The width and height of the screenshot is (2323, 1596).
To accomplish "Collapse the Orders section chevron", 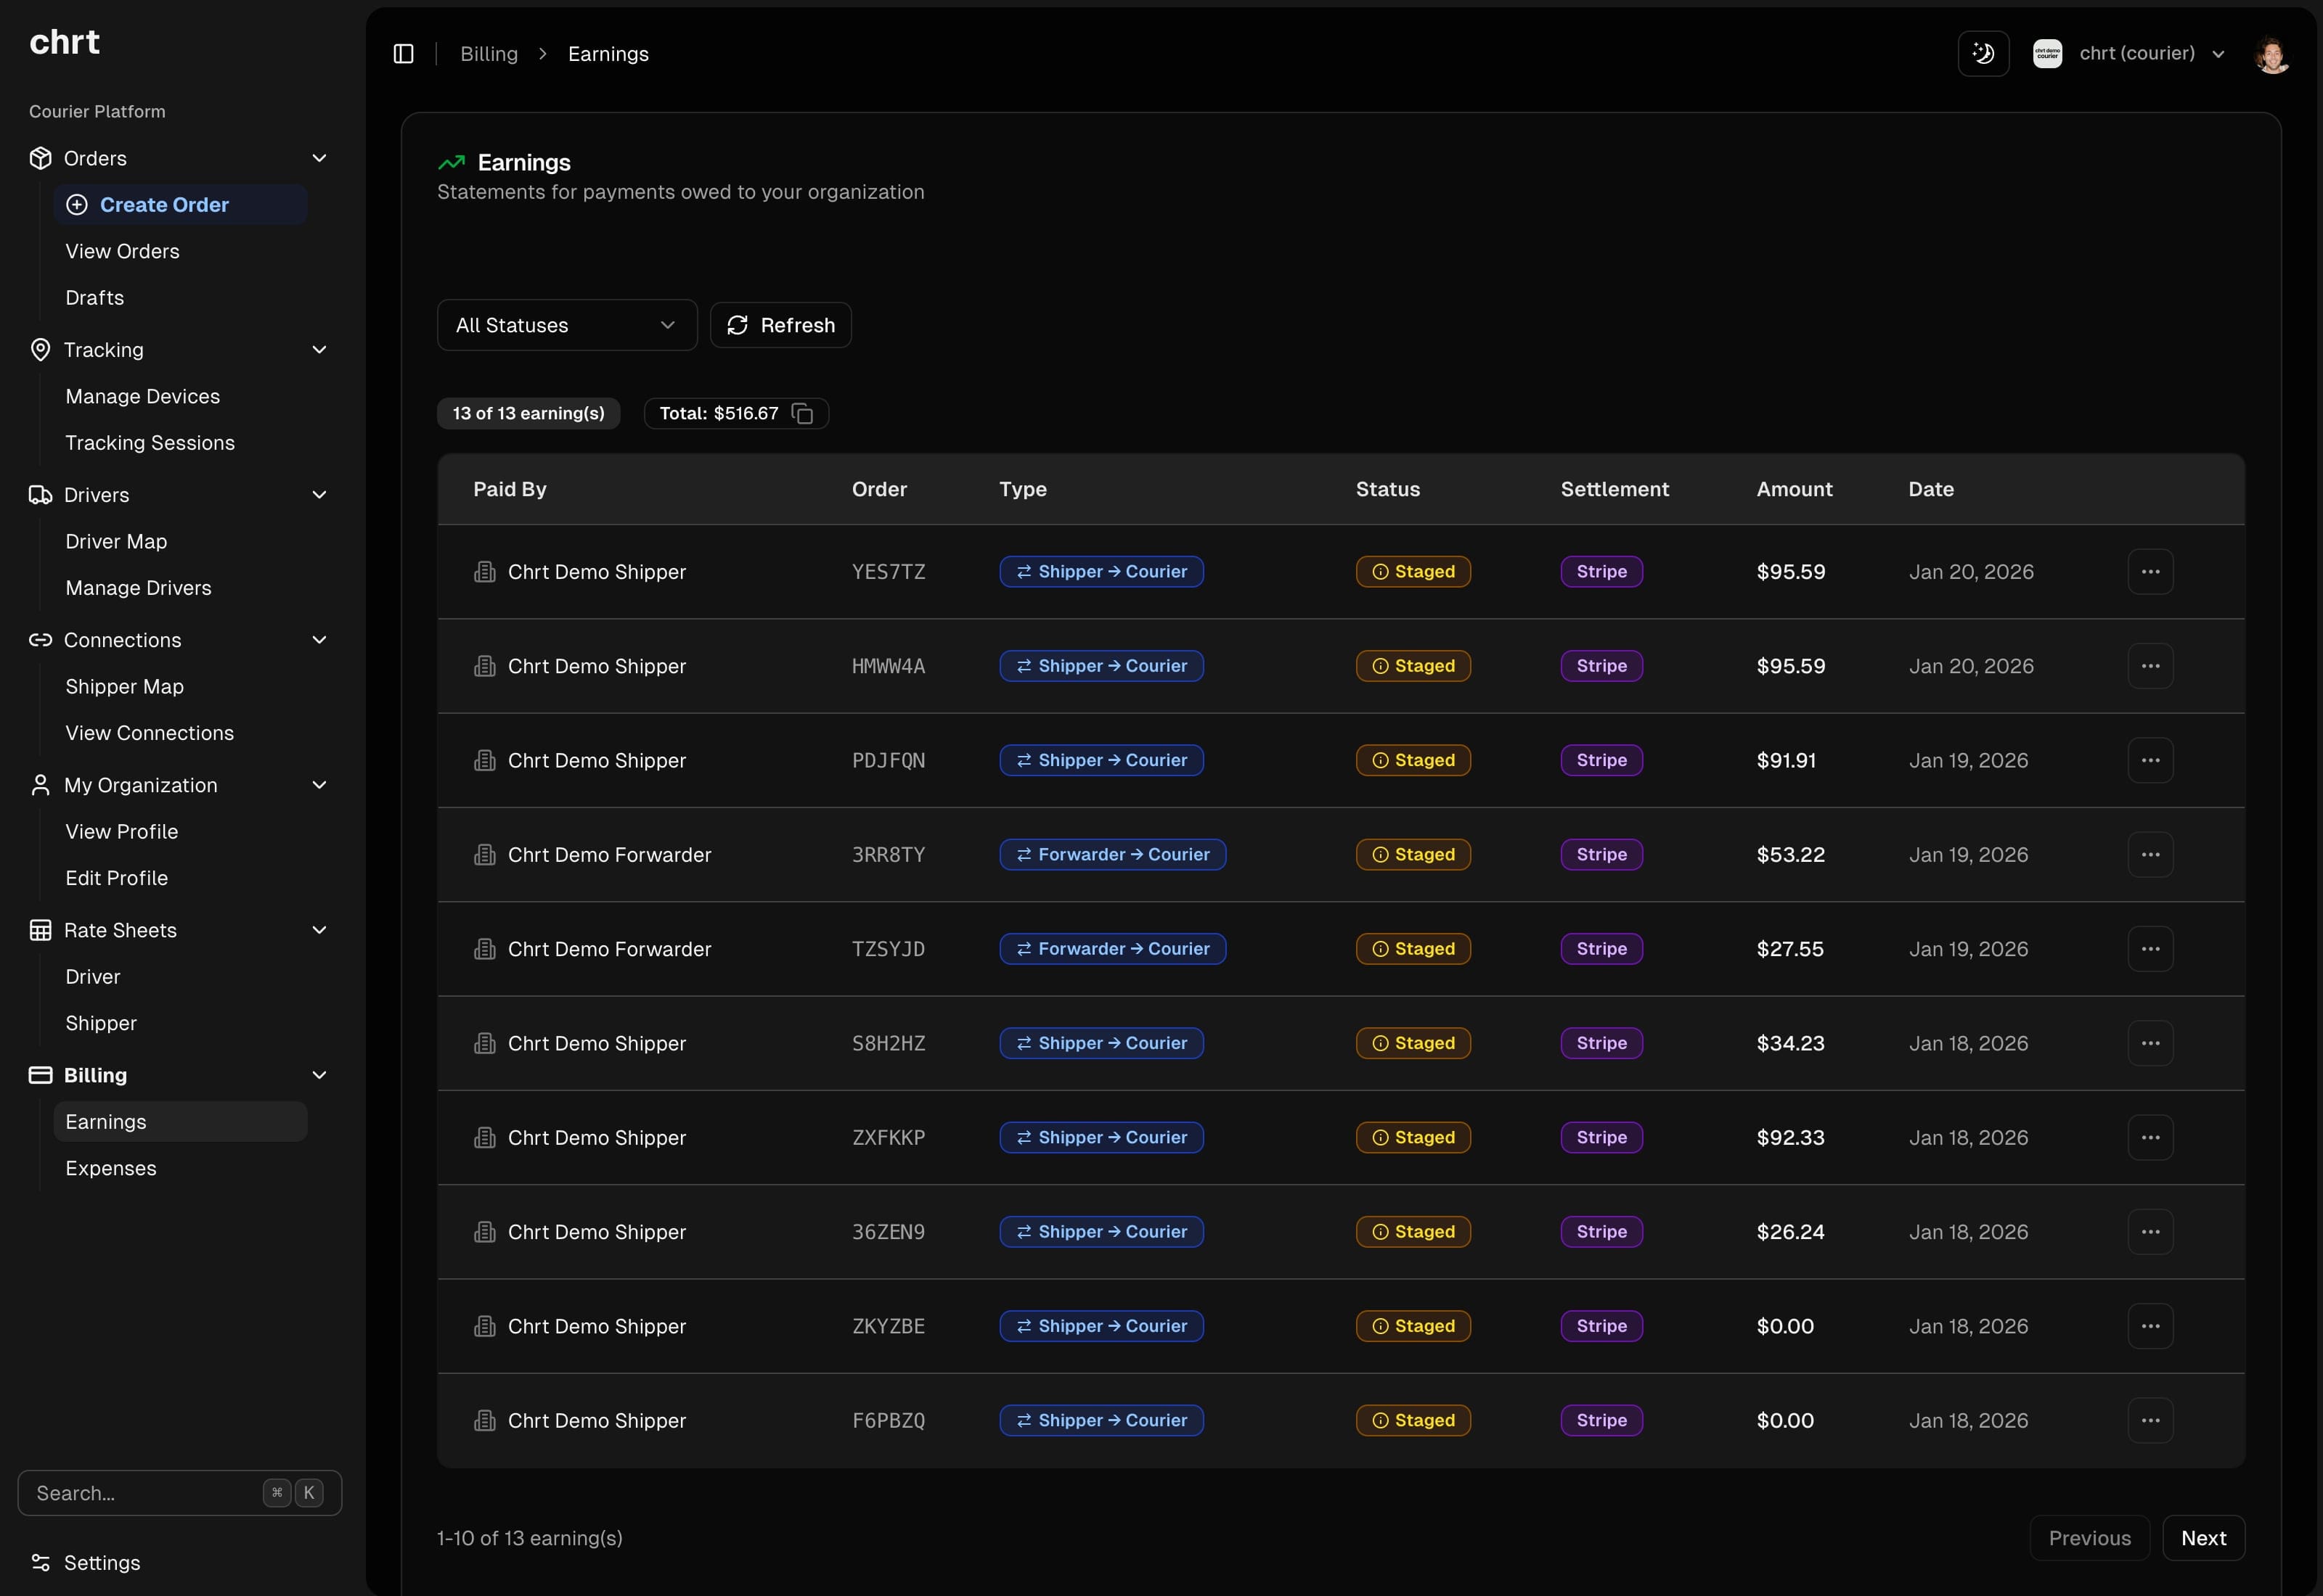I will point(319,158).
